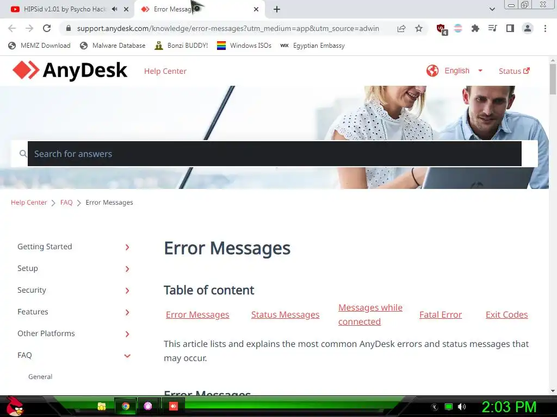The width and height of the screenshot is (557, 417).
Task: Open the AnyDesk taskbar icon
Action: click(x=174, y=406)
